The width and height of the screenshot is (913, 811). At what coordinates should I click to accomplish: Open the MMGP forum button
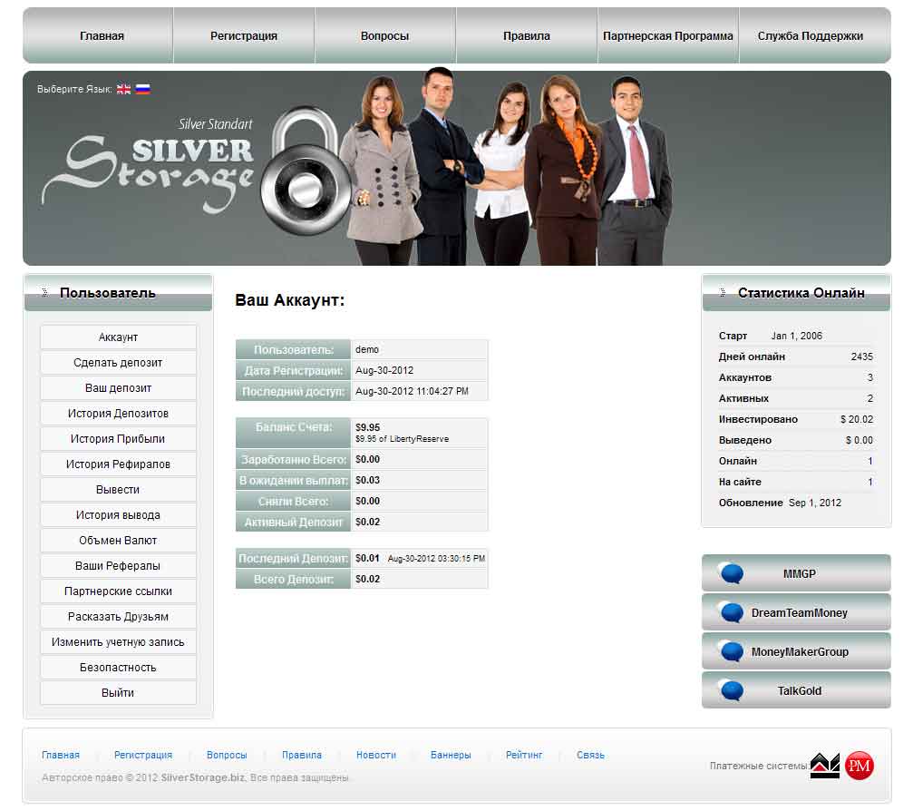pyautogui.click(x=797, y=573)
